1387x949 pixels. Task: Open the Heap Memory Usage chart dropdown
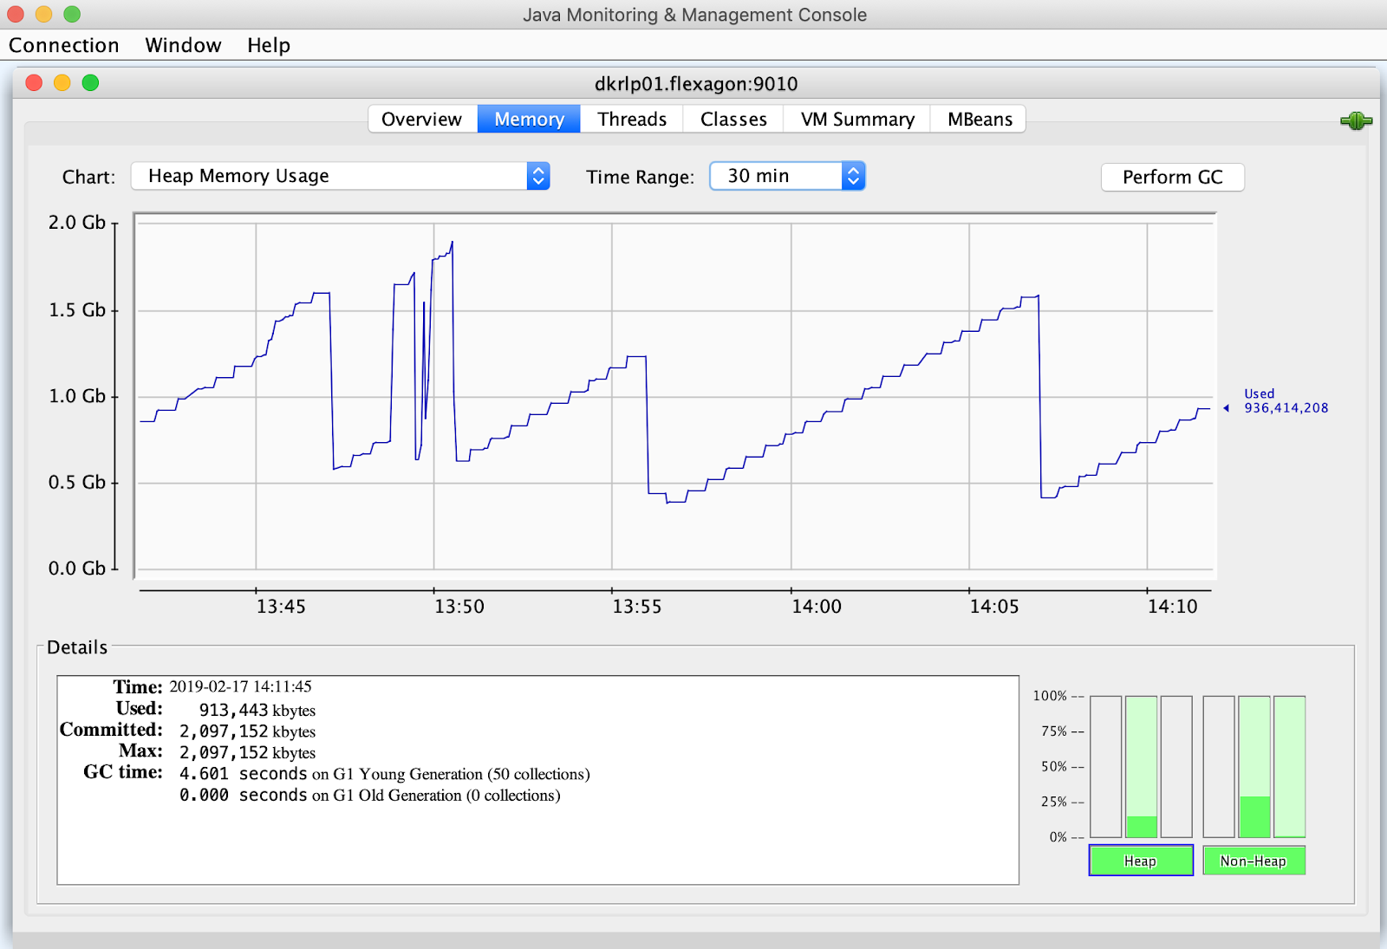(x=341, y=176)
